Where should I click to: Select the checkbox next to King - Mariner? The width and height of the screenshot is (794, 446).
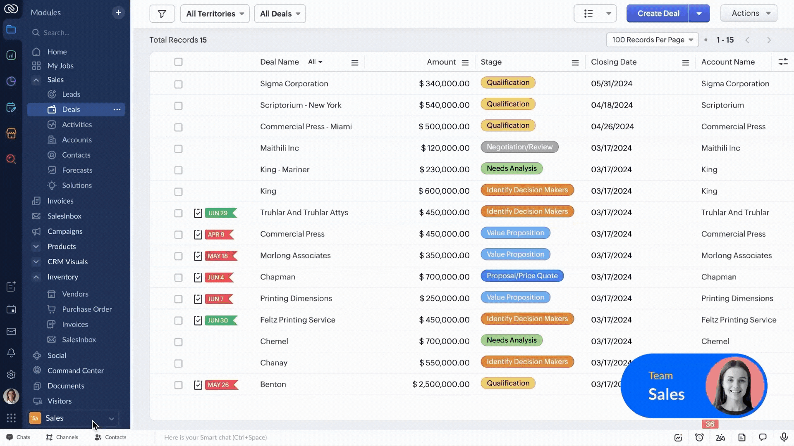click(178, 170)
